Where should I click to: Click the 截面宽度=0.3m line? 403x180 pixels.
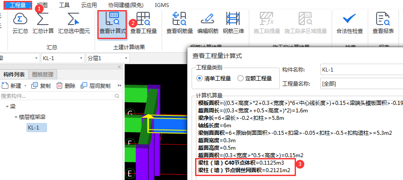217,140
